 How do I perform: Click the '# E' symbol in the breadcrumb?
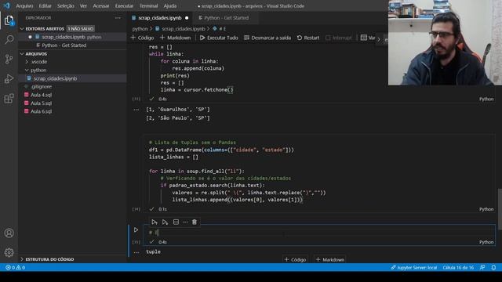pyautogui.click(x=220, y=29)
